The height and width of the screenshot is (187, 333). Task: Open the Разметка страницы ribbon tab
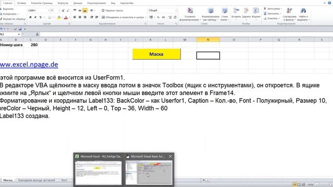pyautogui.click(x=42, y=3)
